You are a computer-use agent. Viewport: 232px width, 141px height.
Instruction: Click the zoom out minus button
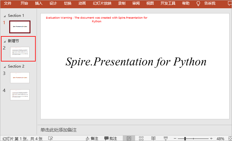(175, 139)
